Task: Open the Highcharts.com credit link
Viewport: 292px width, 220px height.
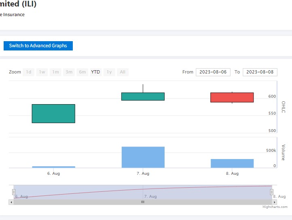Action: point(275,207)
